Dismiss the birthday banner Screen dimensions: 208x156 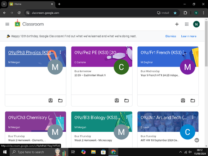pyautogui.click(x=171, y=36)
